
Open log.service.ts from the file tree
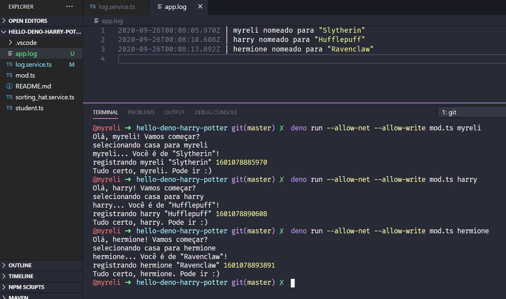[x=33, y=64]
